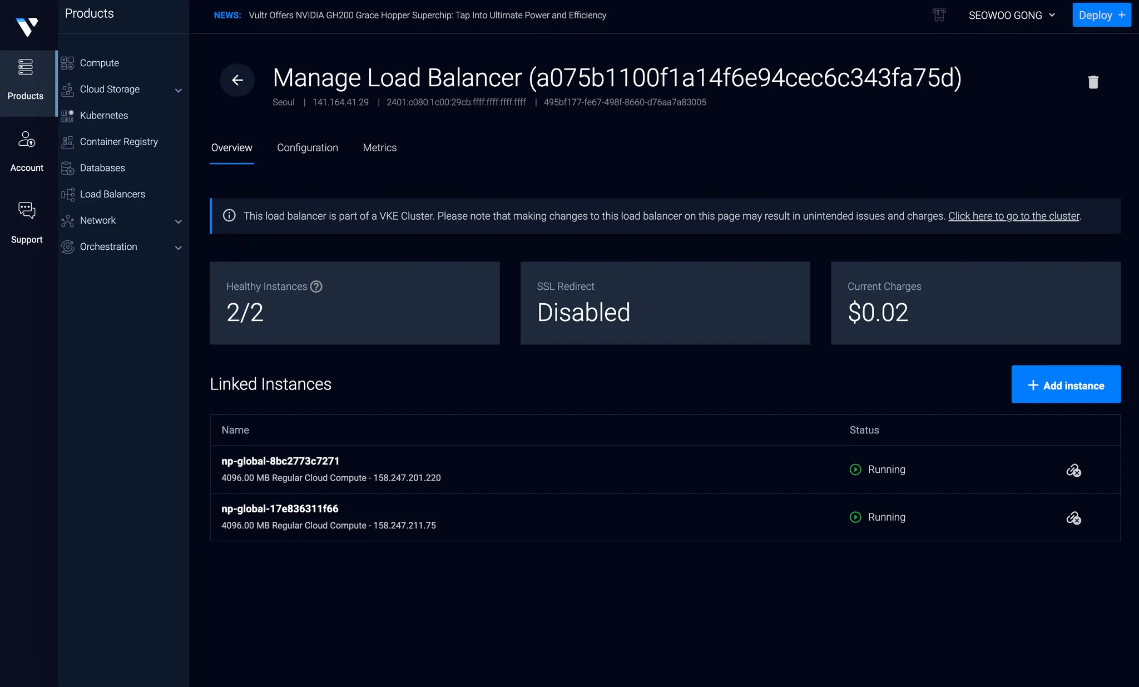
Task: Open the SEOWOO GONG account dropdown
Action: point(1011,16)
